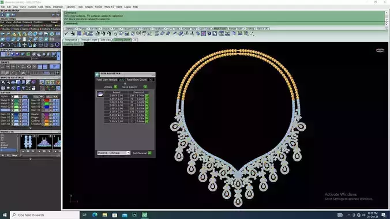Switch to the Render Tools toolbar tab
390x219 pixels.
pyautogui.click(x=235, y=29)
